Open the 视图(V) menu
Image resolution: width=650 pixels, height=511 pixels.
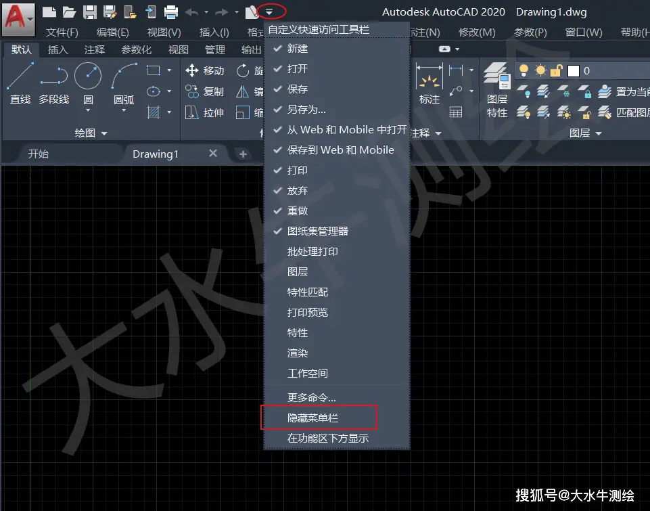162,31
